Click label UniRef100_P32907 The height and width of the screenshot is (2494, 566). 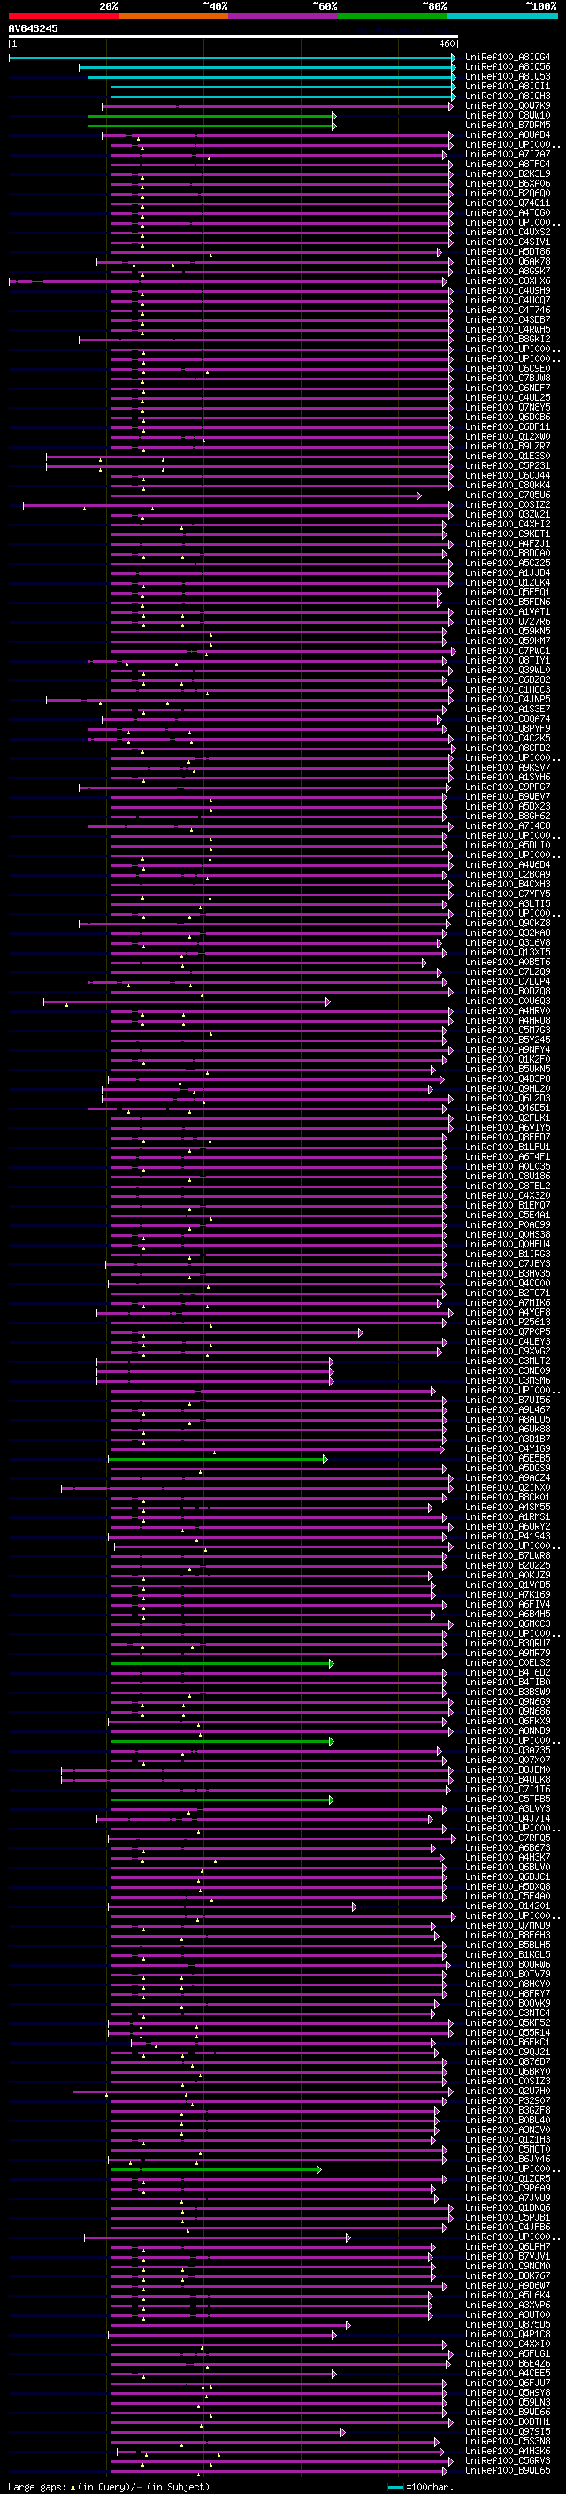click(x=508, y=2100)
